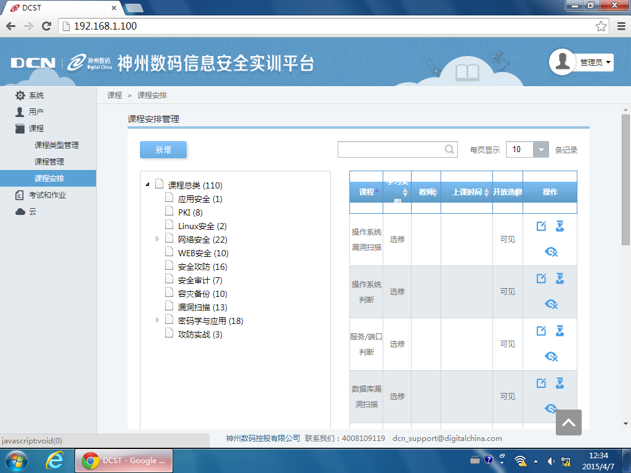The image size is (631, 473).
Task: Click the network signal tray icon
Action: (x=520, y=461)
